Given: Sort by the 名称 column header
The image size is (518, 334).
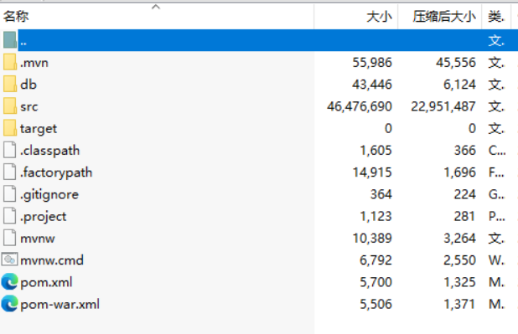Looking at the screenshot, I should coord(16,16).
